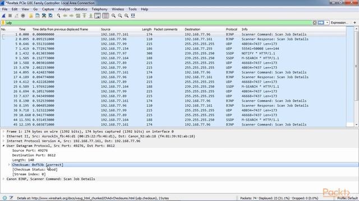The height and width of the screenshot is (201, 359).
Task: Toggle auto-scroll during live capture
Action: pyautogui.click(x=98, y=16)
